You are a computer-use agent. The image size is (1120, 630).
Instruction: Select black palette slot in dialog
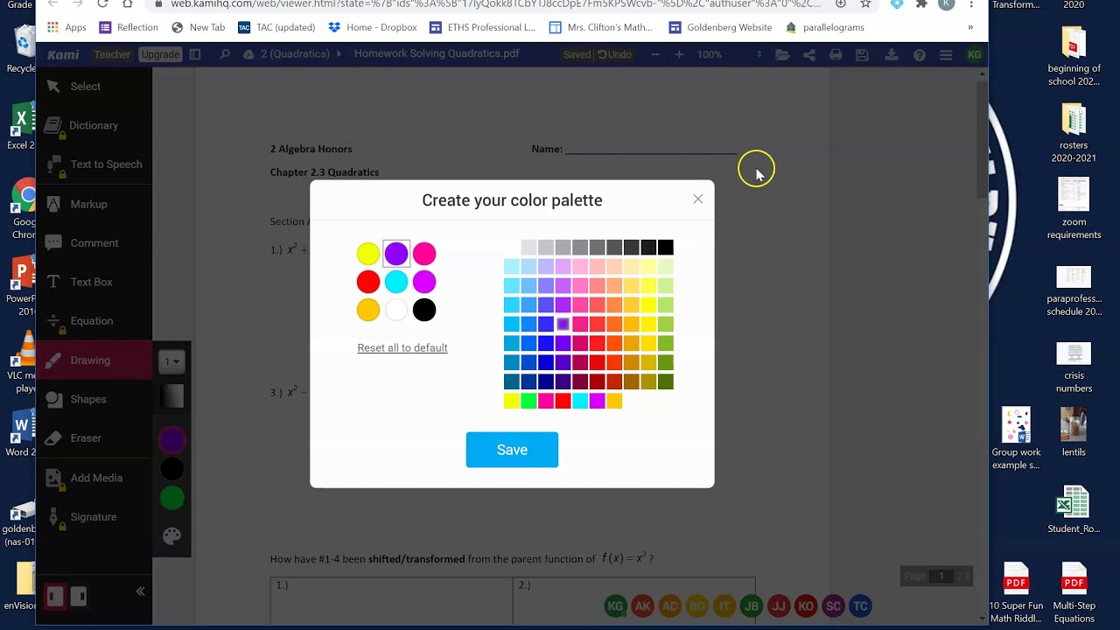424,310
